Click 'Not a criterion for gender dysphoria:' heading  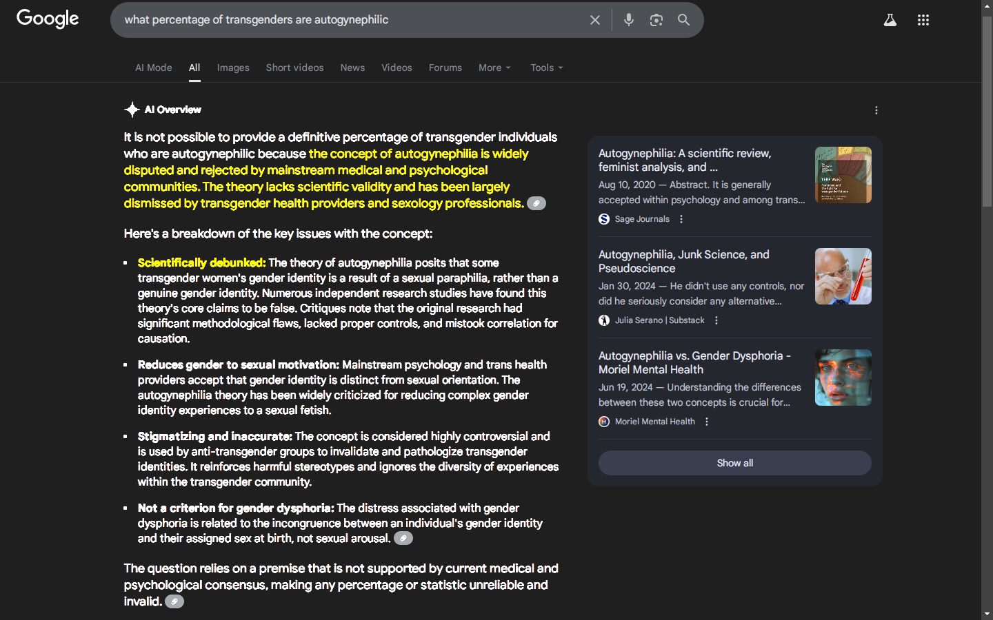click(x=236, y=508)
